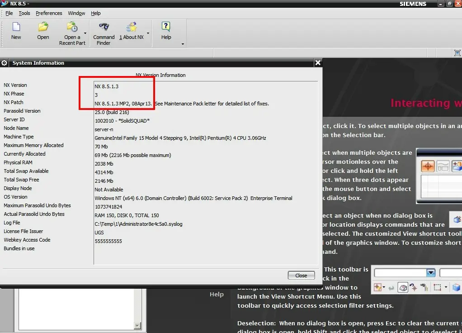
Task: Click selection filter dropdown arrow in toolbar illustration
Action: [x=431, y=273]
